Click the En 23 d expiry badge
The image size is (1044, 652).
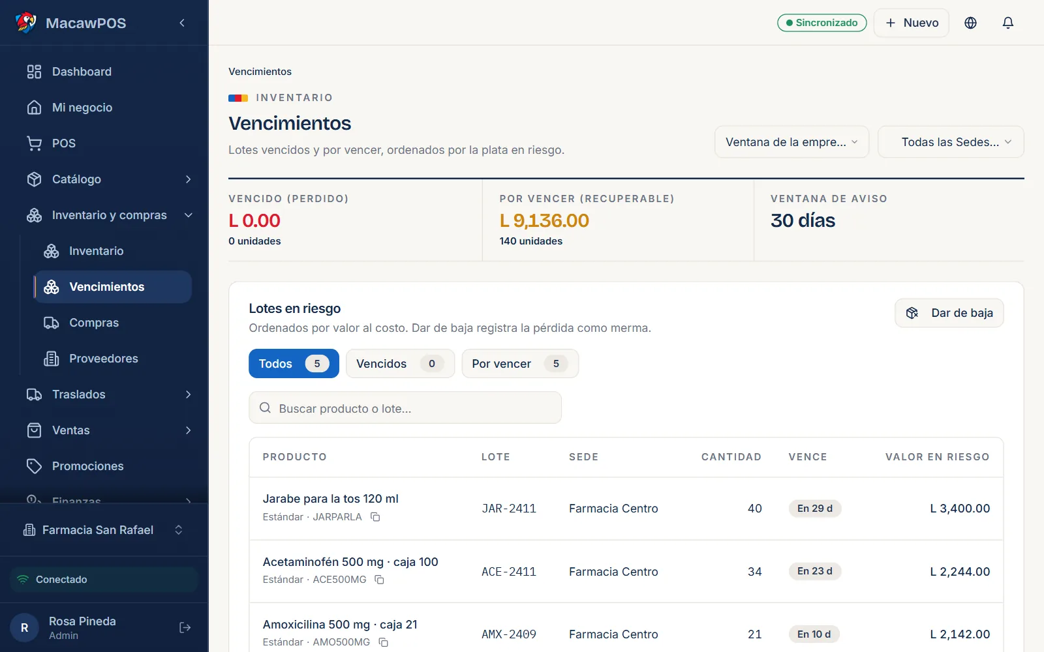point(815,571)
